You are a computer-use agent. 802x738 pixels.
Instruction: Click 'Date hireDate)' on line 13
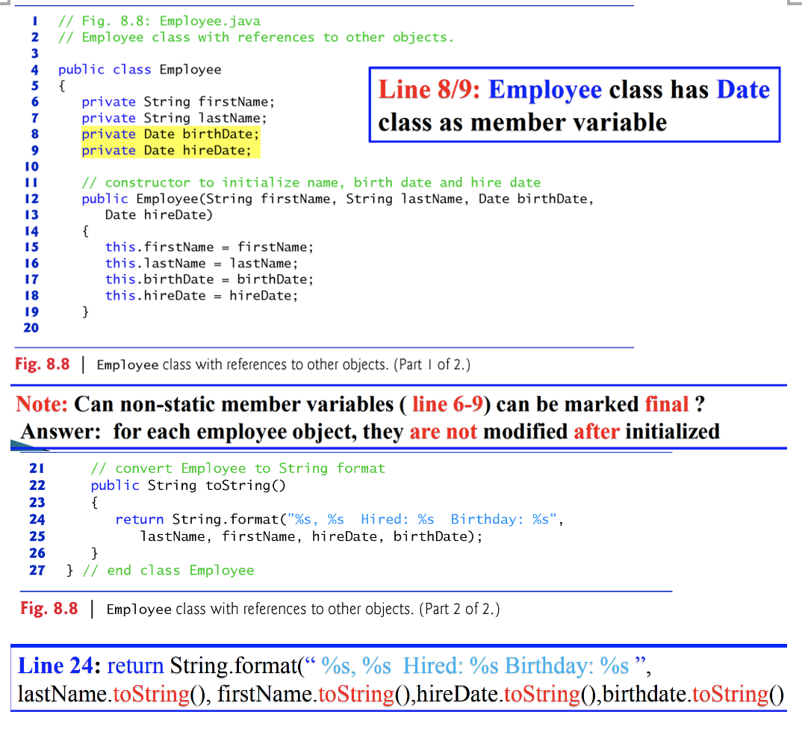click(158, 215)
